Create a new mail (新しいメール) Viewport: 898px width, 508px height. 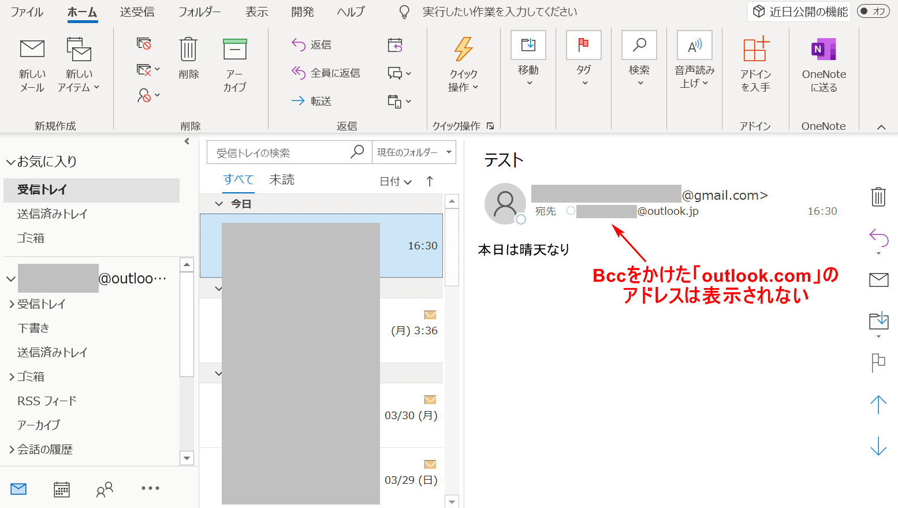tap(32, 65)
